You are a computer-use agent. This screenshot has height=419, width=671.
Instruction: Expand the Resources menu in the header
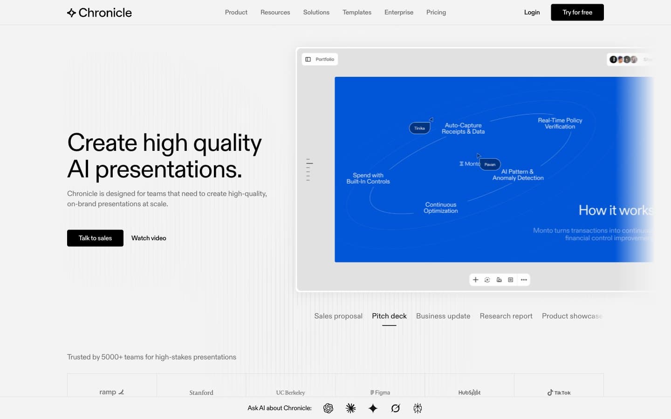(x=275, y=12)
